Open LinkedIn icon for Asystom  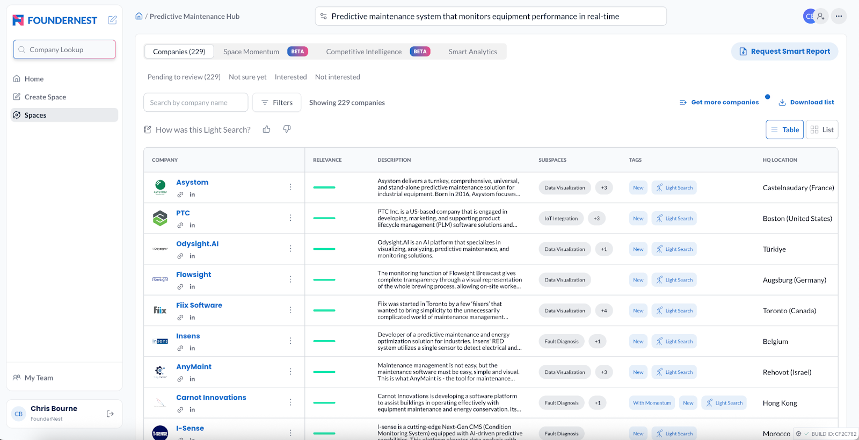point(192,194)
